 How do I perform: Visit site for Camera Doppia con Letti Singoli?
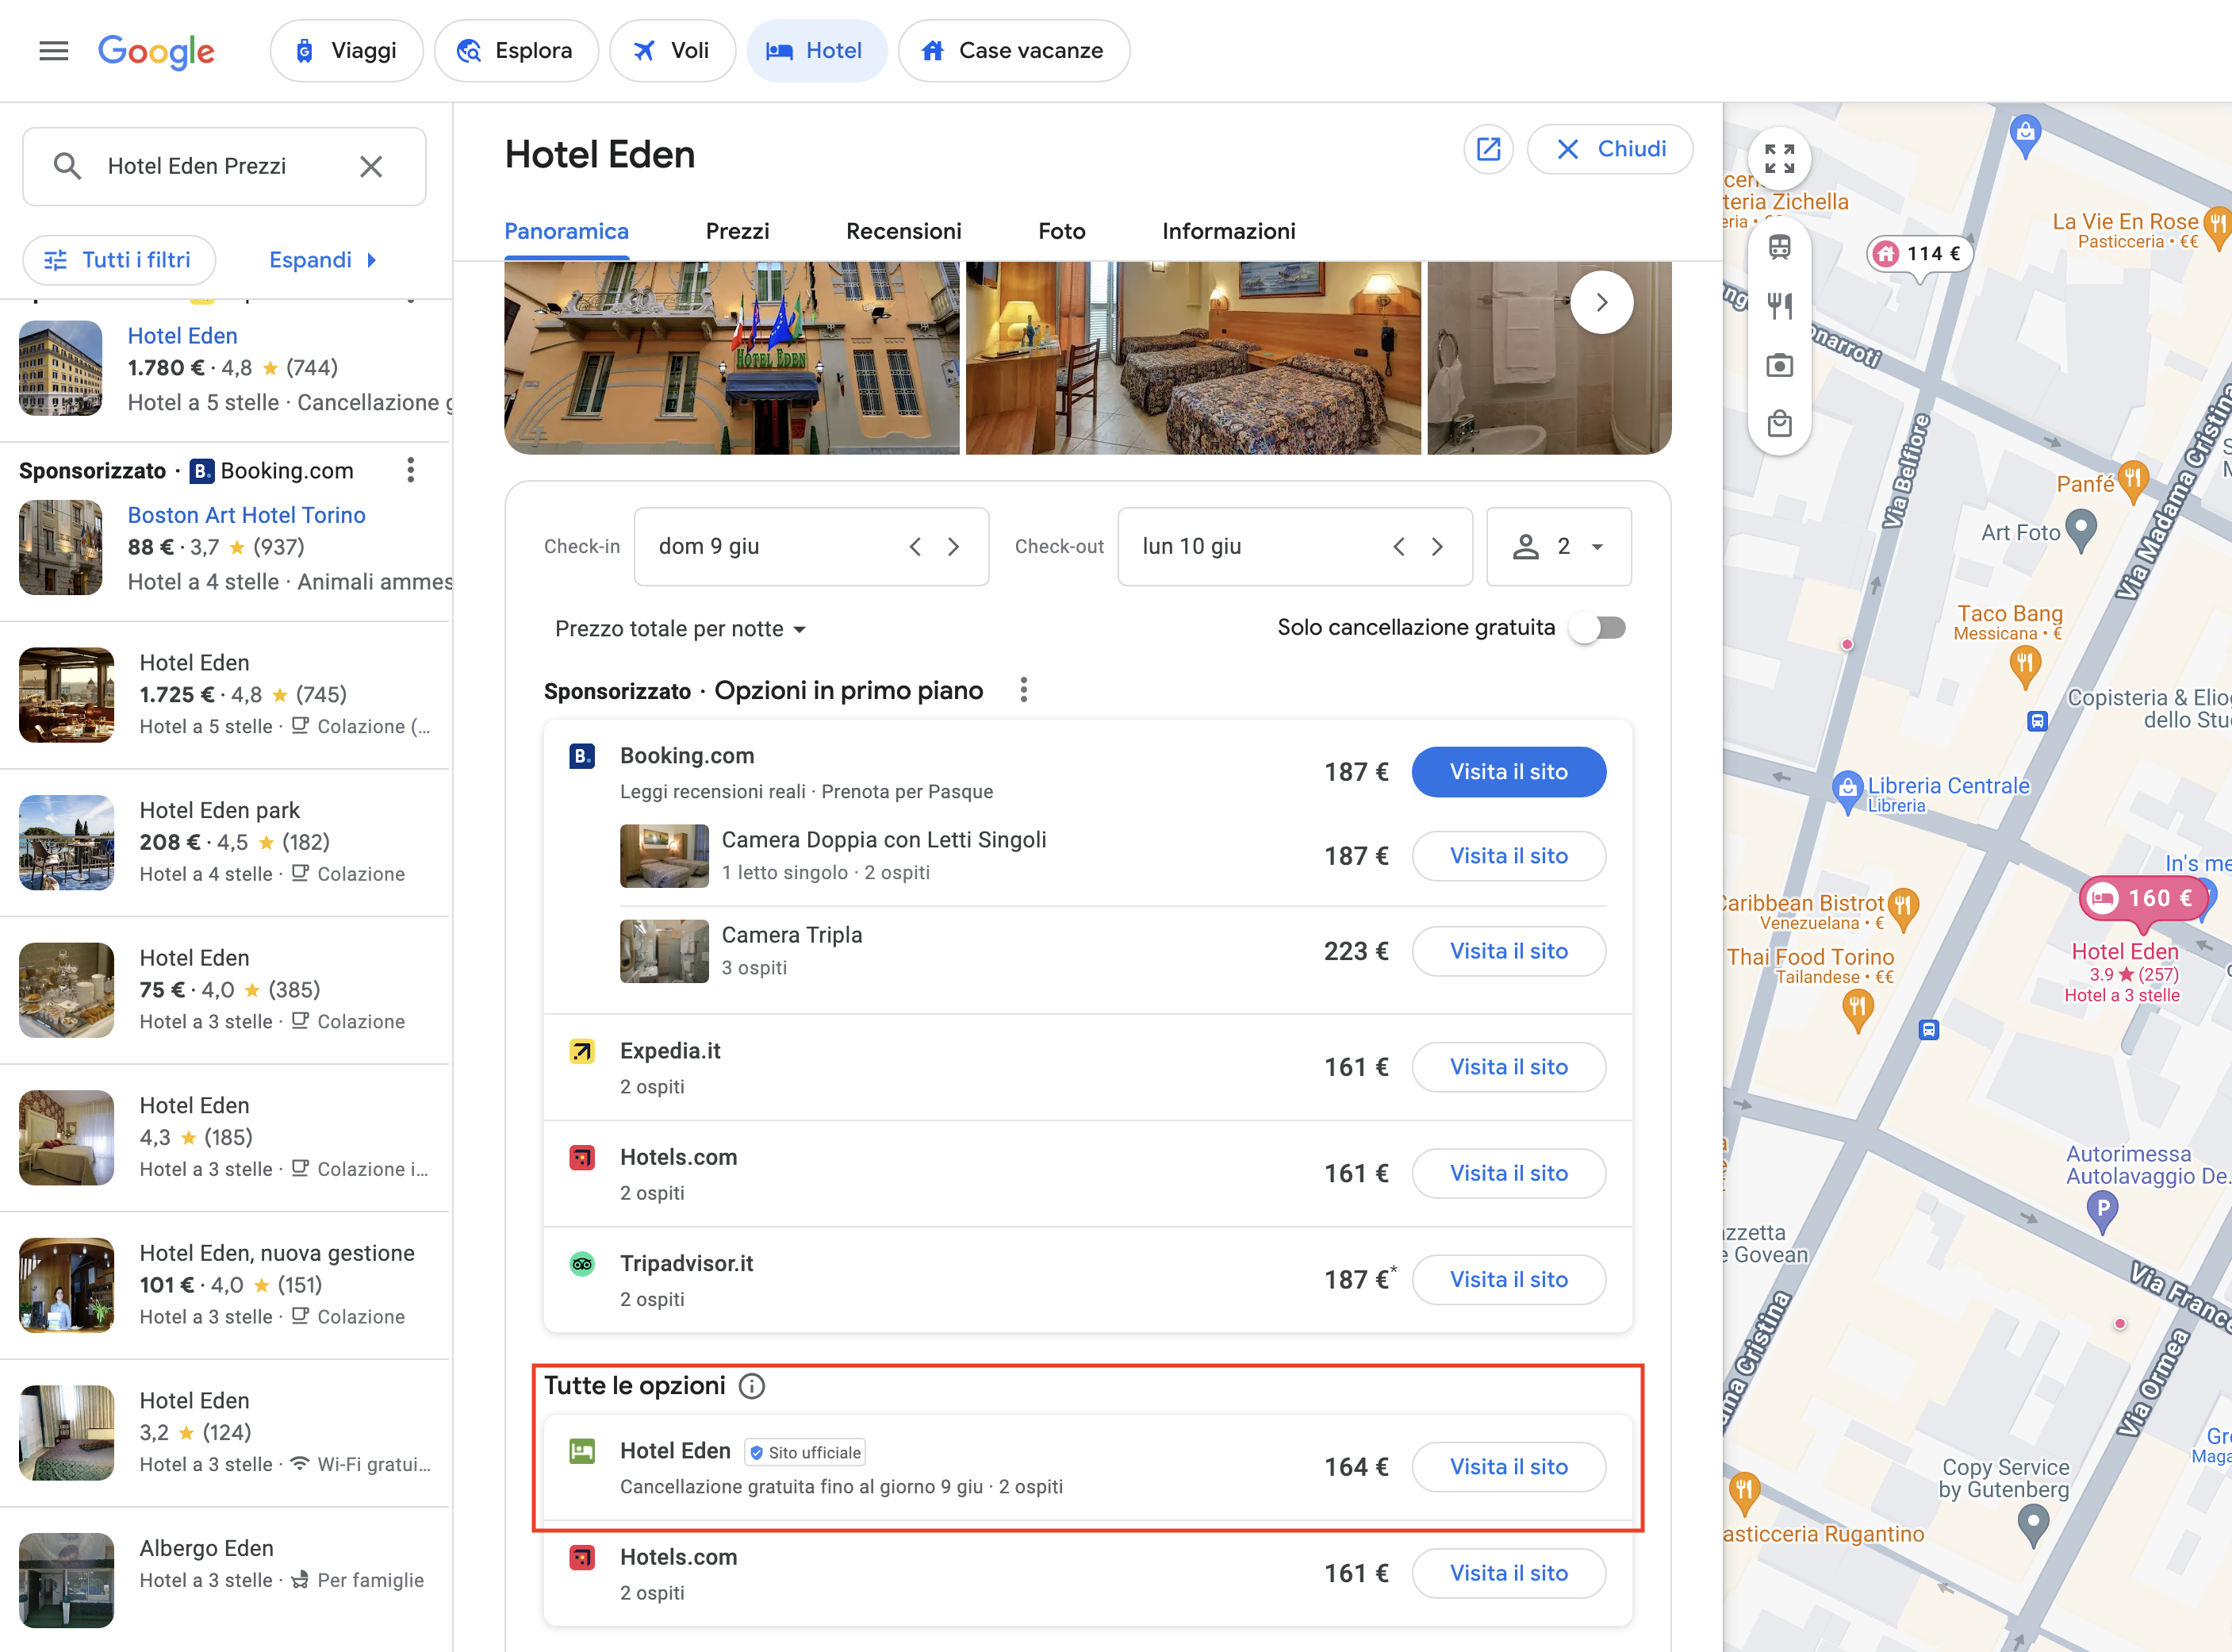pos(1509,856)
